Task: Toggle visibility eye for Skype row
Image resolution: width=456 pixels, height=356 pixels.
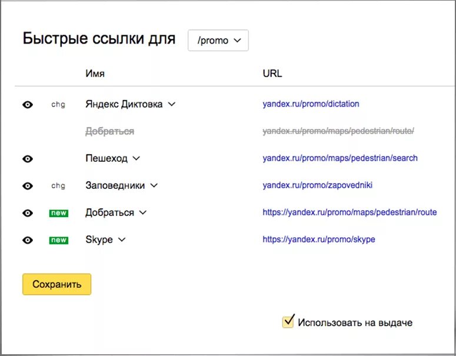Action: coord(28,240)
